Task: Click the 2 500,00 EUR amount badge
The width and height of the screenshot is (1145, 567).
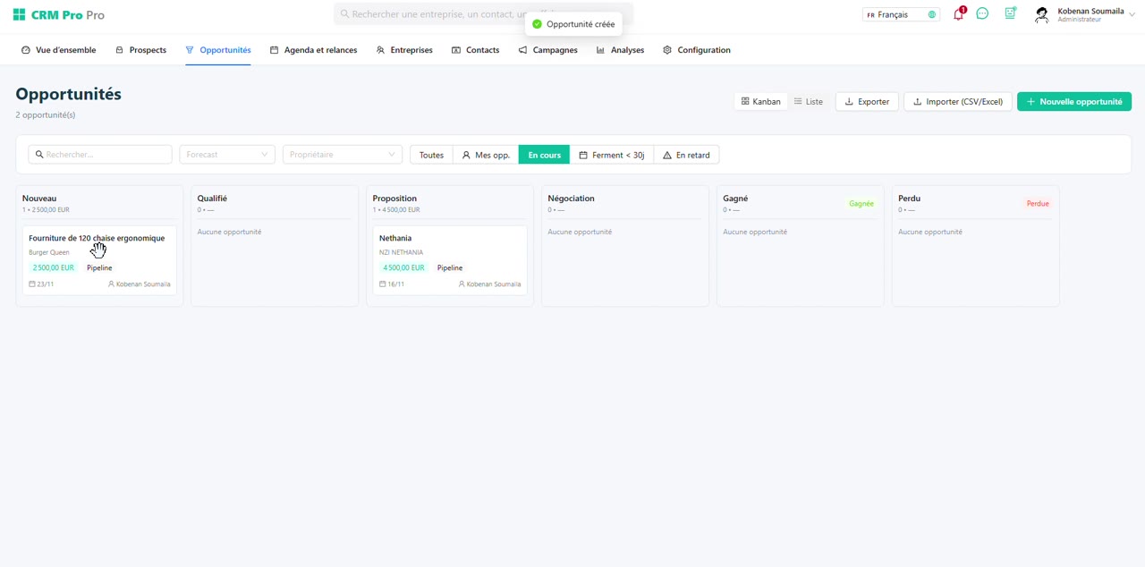Action: tap(54, 267)
